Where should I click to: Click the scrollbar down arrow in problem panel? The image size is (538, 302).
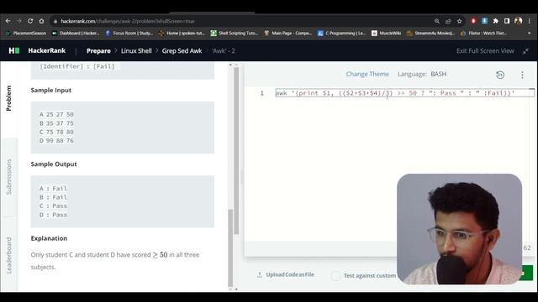tap(230, 289)
